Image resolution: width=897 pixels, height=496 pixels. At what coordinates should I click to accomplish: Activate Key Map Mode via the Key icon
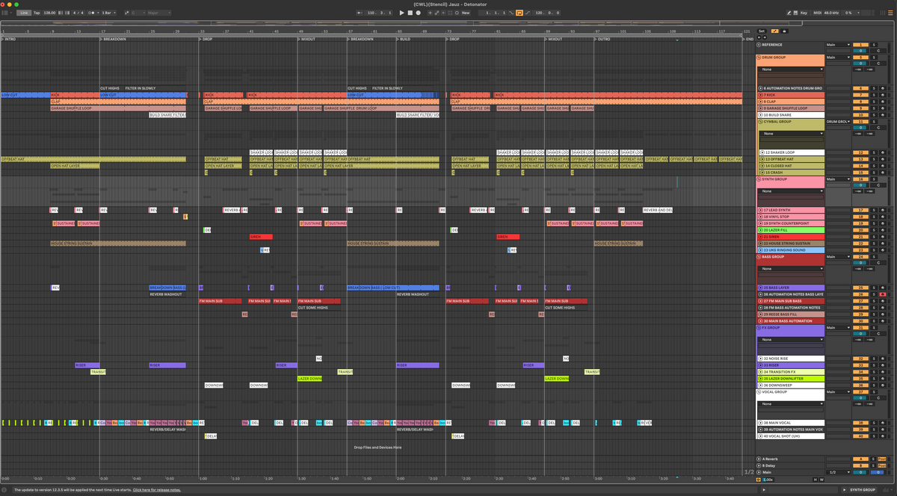[x=804, y=13]
